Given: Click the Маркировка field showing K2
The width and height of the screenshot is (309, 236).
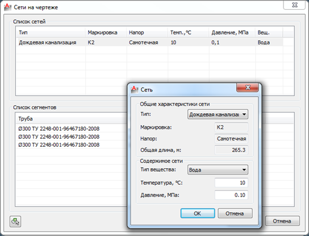Looking at the screenshot, I should click(231, 127).
